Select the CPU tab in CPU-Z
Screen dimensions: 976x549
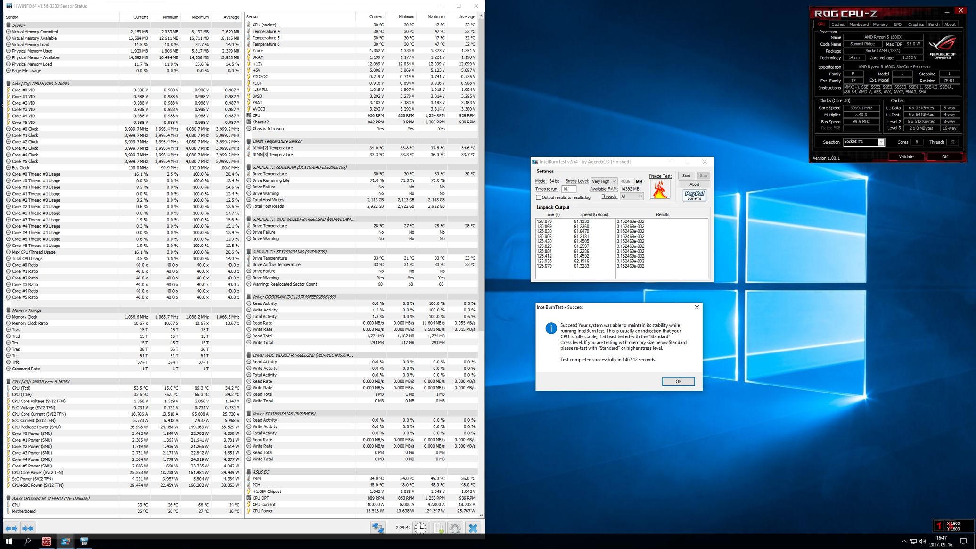pyautogui.click(x=821, y=25)
